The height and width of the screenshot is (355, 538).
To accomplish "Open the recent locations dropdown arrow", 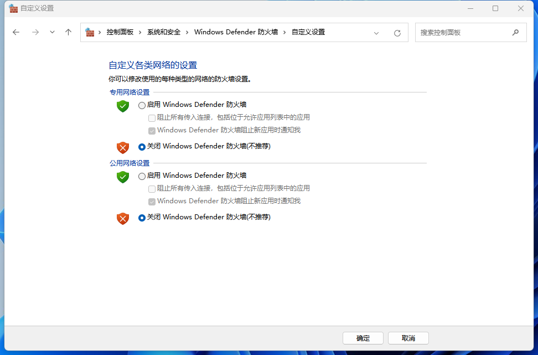I will click(x=52, y=32).
